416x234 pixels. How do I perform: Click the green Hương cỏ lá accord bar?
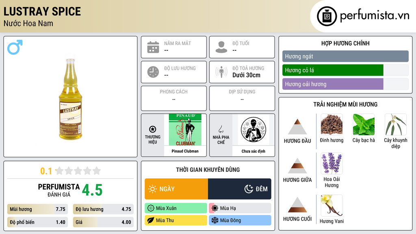coord(333,70)
